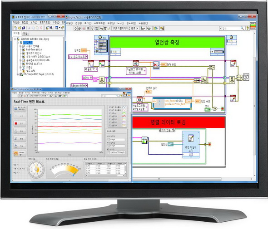268x229 pixels.
Task: Click the Run arrow in block diagram toolbar
Action: [x=76, y=28]
